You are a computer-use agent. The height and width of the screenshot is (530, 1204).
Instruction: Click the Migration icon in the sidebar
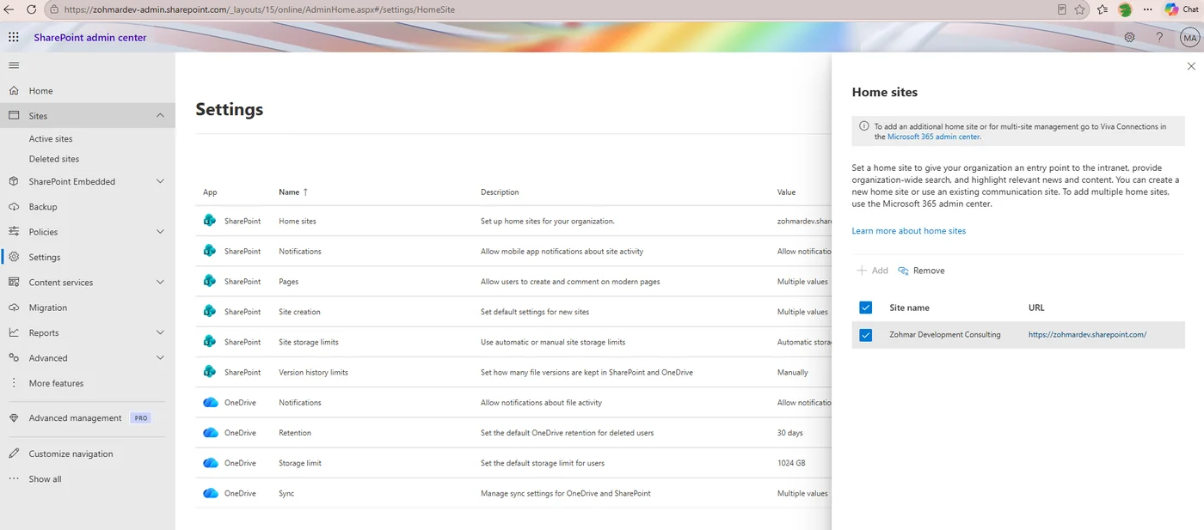coord(14,308)
